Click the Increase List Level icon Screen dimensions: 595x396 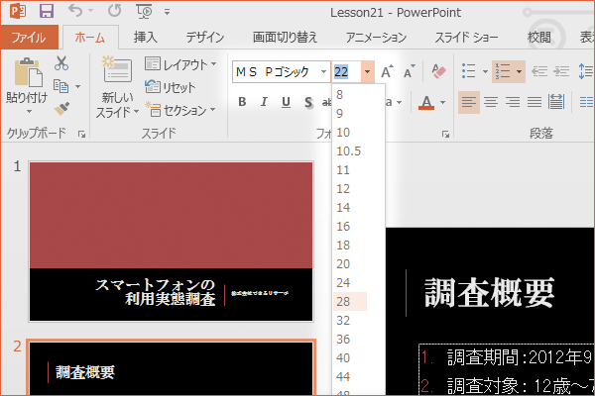pyautogui.click(x=561, y=71)
